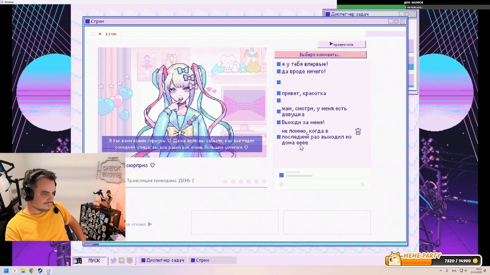490x275 pixels.
Task: Click the Выбери комменты header
Action: [x=320, y=55]
